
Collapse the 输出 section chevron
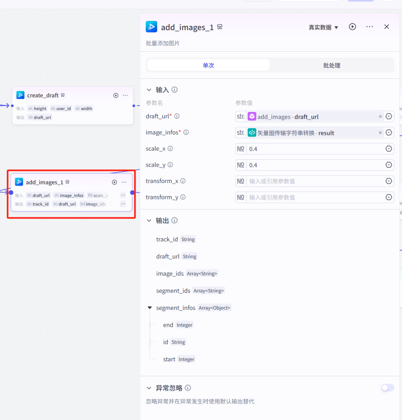(149, 220)
